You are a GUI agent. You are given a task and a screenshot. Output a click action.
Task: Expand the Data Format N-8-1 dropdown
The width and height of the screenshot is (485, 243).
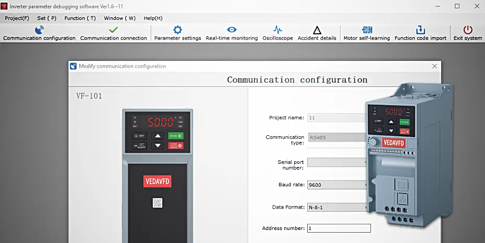[x=337, y=208]
